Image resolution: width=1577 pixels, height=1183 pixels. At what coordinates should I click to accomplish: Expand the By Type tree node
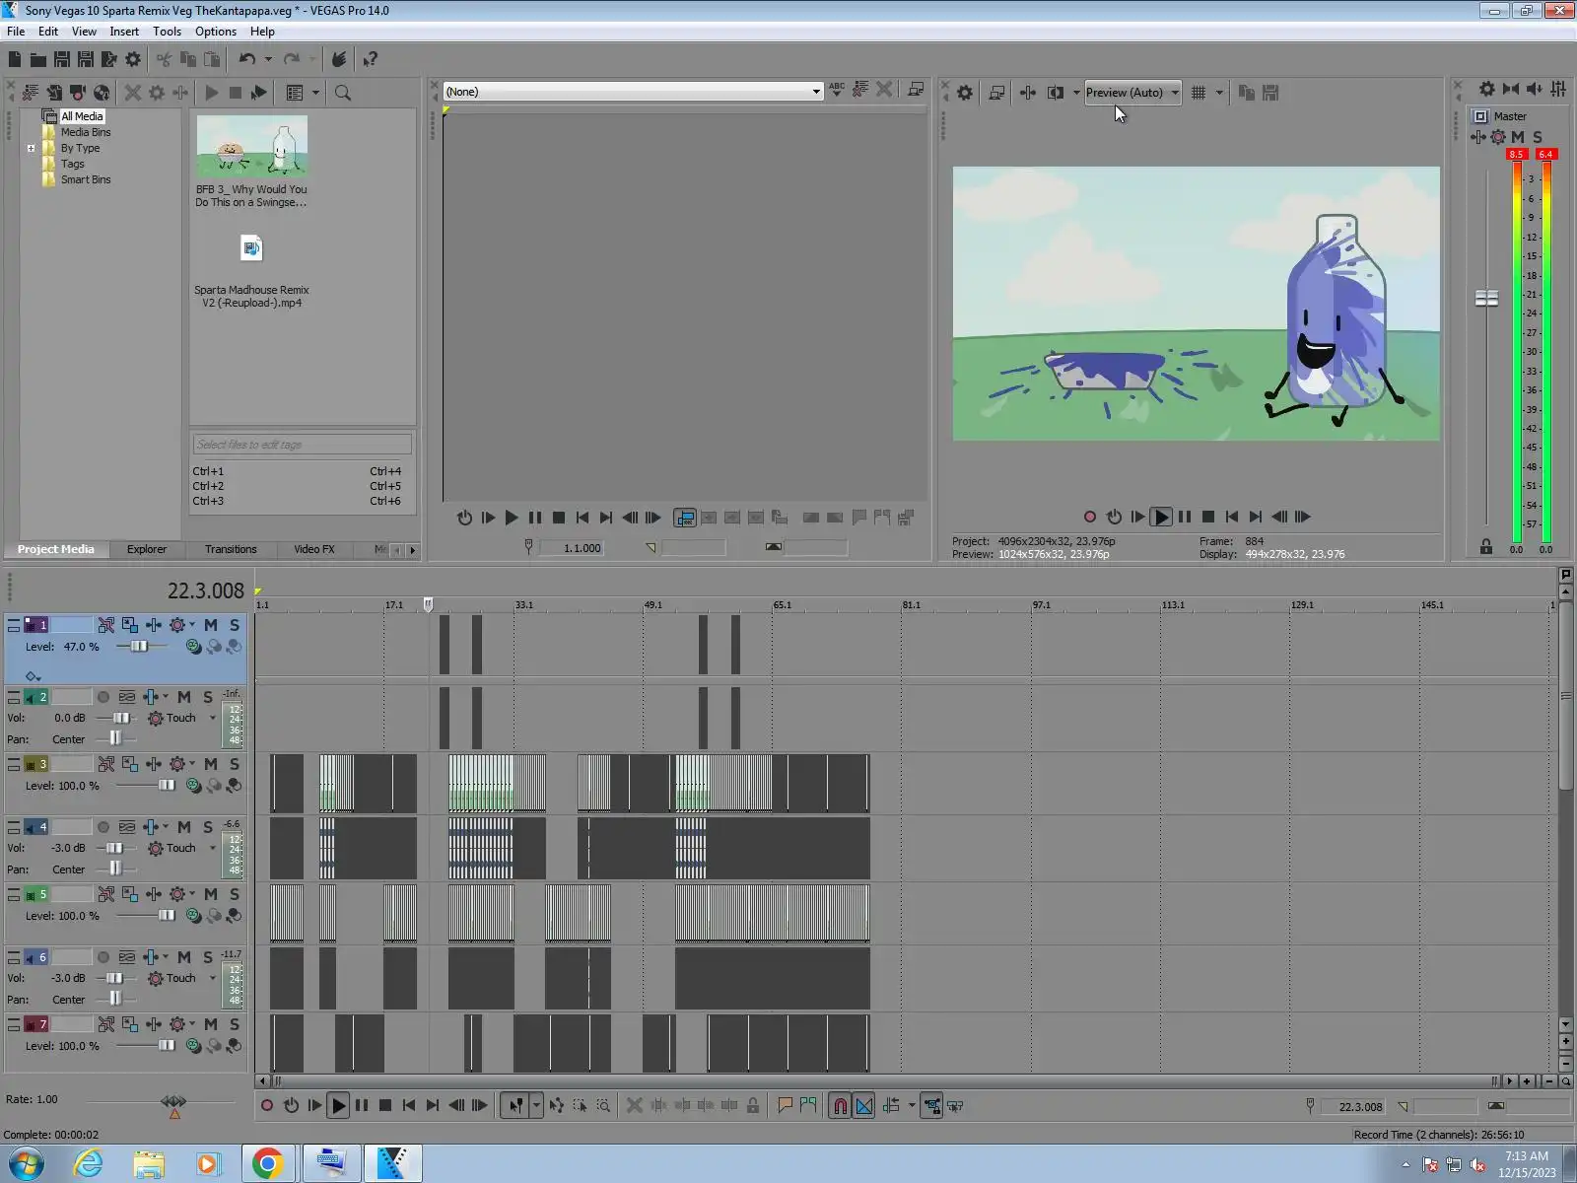click(31, 149)
